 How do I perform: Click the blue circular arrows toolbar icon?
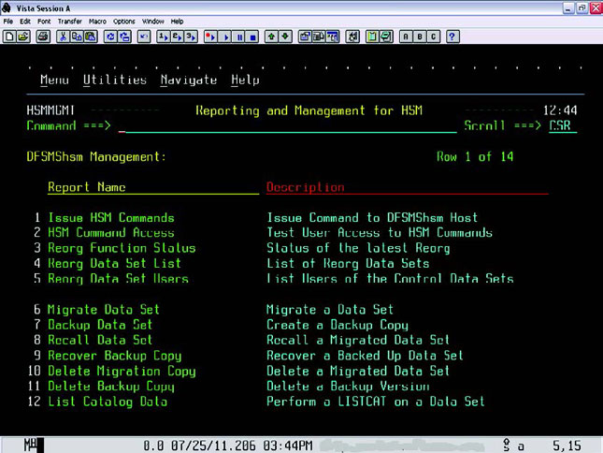110,37
